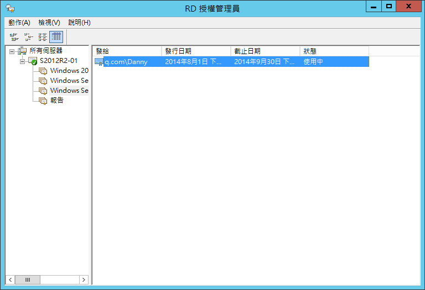Sort by the 發給 column header
The height and width of the screenshot is (290, 425).
pyautogui.click(x=127, y=51)
